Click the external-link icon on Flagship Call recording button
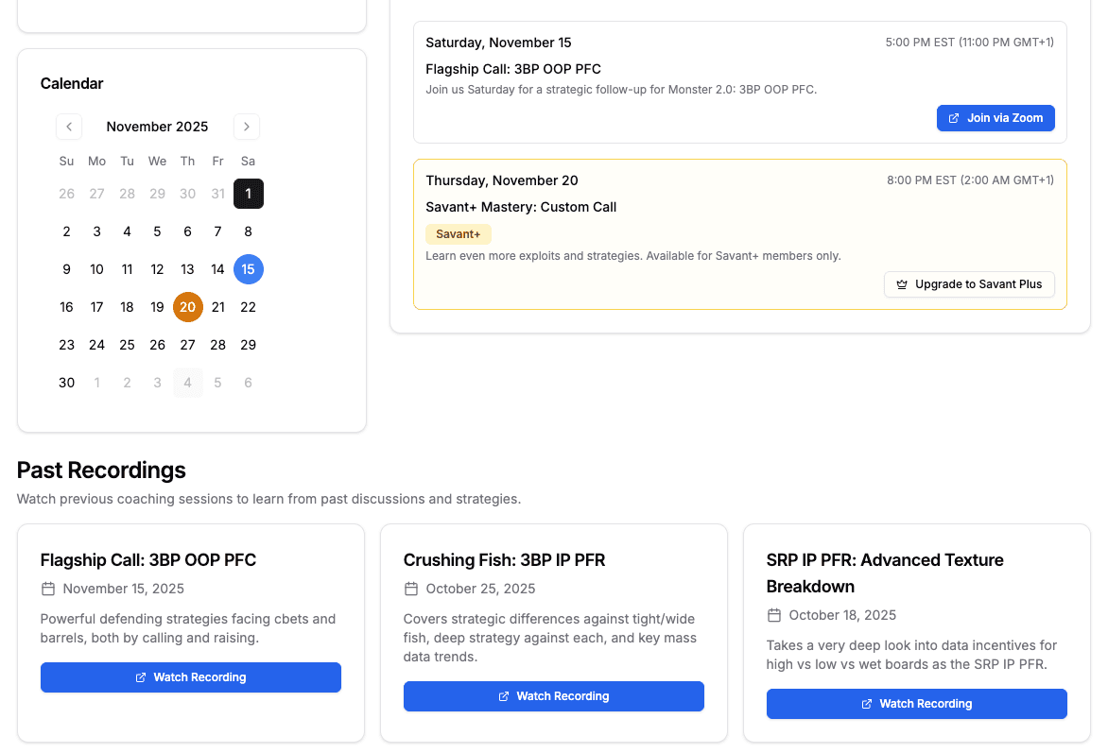The image size is (1108, 753). [140, 676]
